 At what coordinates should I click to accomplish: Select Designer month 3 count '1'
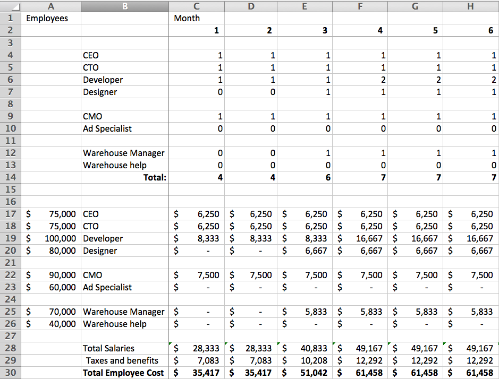[x=305, y=92]
